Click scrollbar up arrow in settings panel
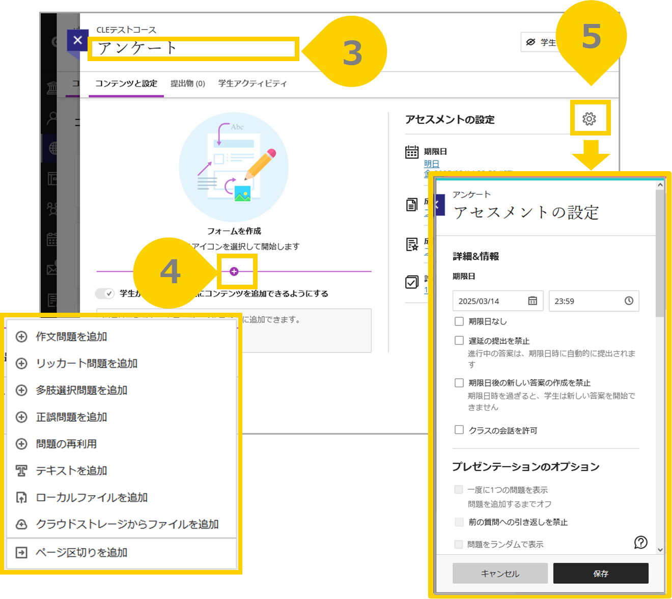This screenshot has width=672, height=599. (660, 185)
